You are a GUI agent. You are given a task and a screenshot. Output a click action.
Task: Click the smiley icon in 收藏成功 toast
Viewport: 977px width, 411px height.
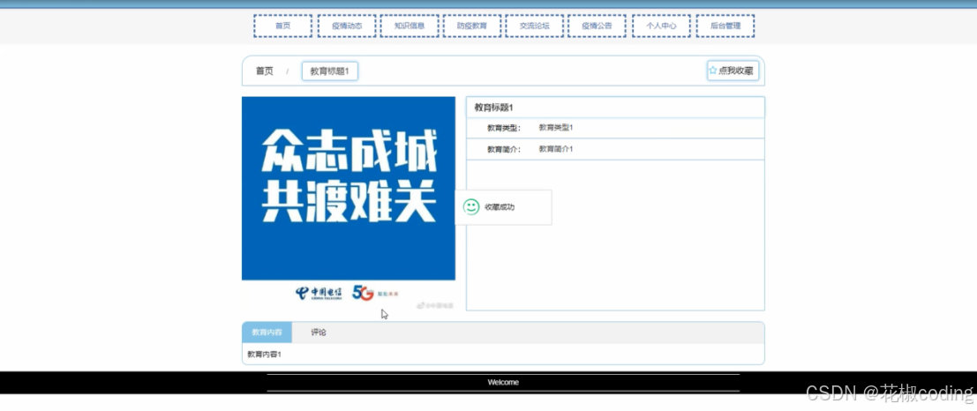[471, 206]
